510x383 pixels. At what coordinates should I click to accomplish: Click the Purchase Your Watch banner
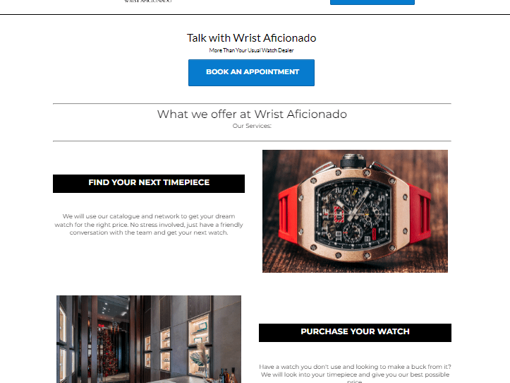pyautogui.click(x=355, y=333)
